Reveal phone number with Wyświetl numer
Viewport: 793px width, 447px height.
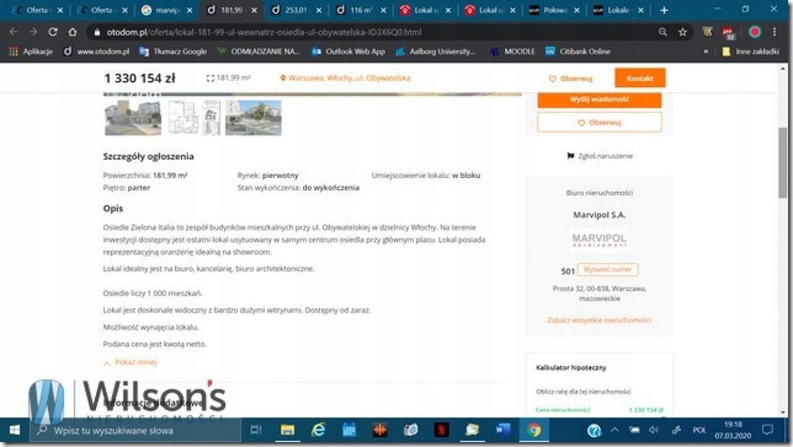point(607,270)
